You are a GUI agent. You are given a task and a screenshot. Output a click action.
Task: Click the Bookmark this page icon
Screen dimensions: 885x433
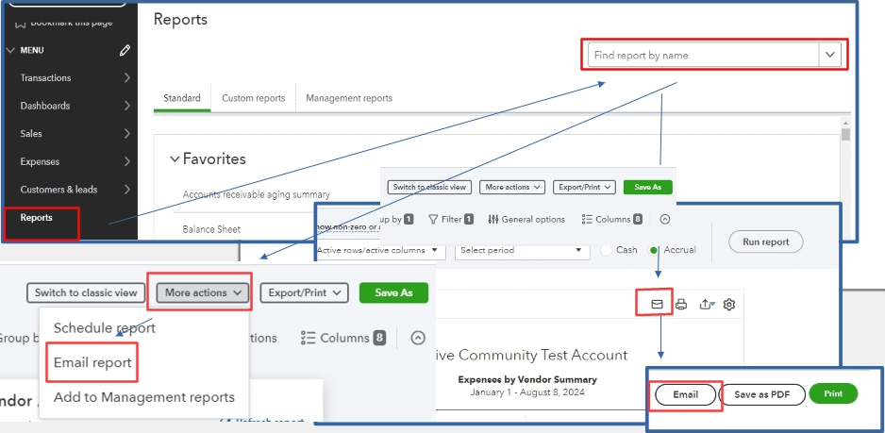pos(21,21)
